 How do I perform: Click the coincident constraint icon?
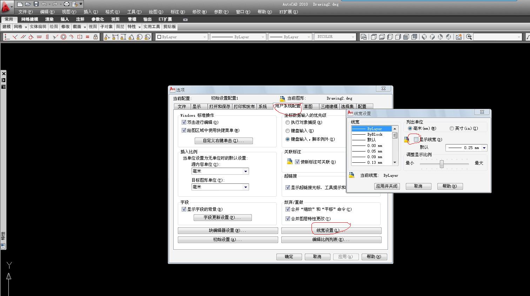[x=7, y=37]
